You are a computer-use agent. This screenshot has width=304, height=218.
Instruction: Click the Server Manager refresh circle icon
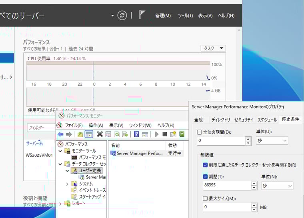[x=122, y=15]
